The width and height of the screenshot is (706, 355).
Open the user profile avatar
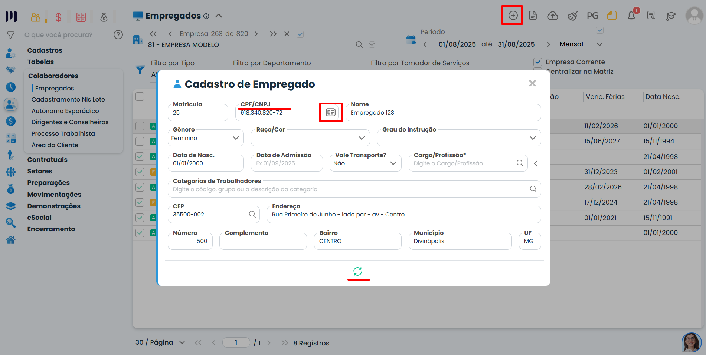point(694,16)
